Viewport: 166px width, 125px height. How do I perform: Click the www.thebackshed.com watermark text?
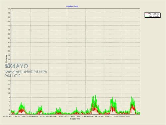(x=26, y=72)
